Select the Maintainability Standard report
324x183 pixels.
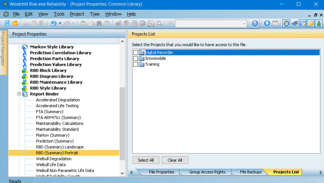(x=57, y=129)
